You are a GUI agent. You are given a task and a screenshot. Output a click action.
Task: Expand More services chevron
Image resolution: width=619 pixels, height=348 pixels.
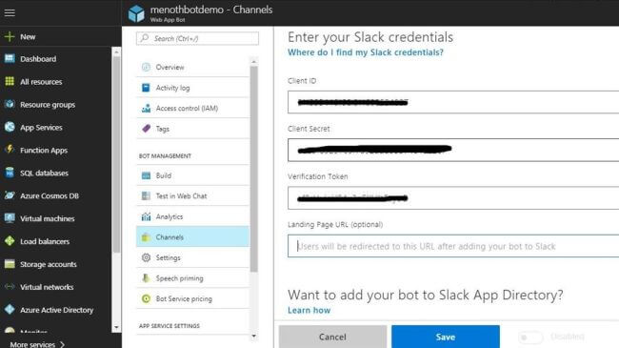click(62, 344)
